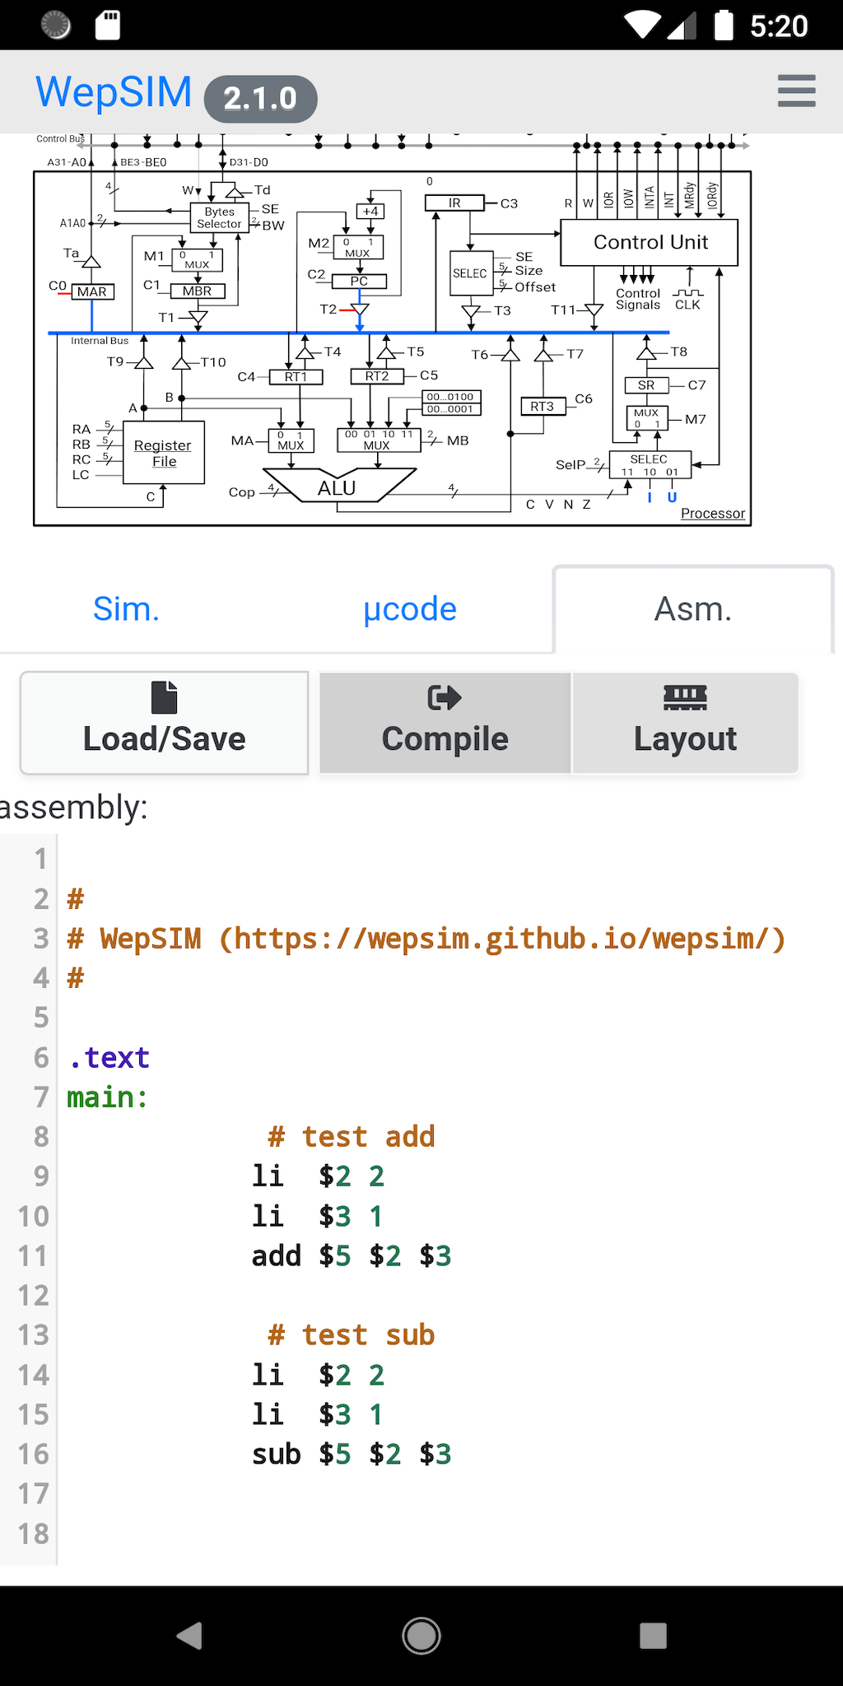Tap the Wi-Fi status icon
The height and width of the screenshot is (1686, 843).
(x=643, y=25)
